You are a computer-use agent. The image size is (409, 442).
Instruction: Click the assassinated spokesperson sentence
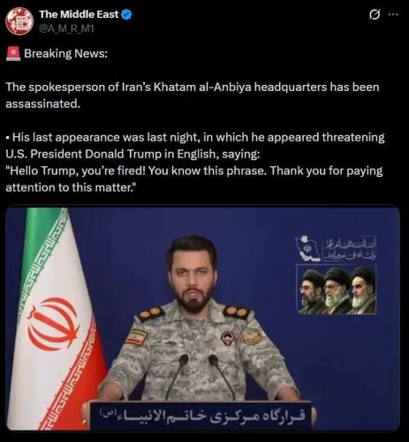[x=193, y=95]
